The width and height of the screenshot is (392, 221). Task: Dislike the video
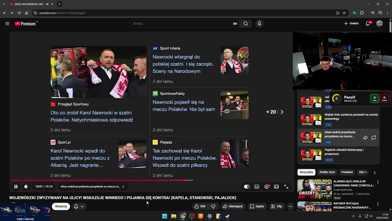pos(213,206)
